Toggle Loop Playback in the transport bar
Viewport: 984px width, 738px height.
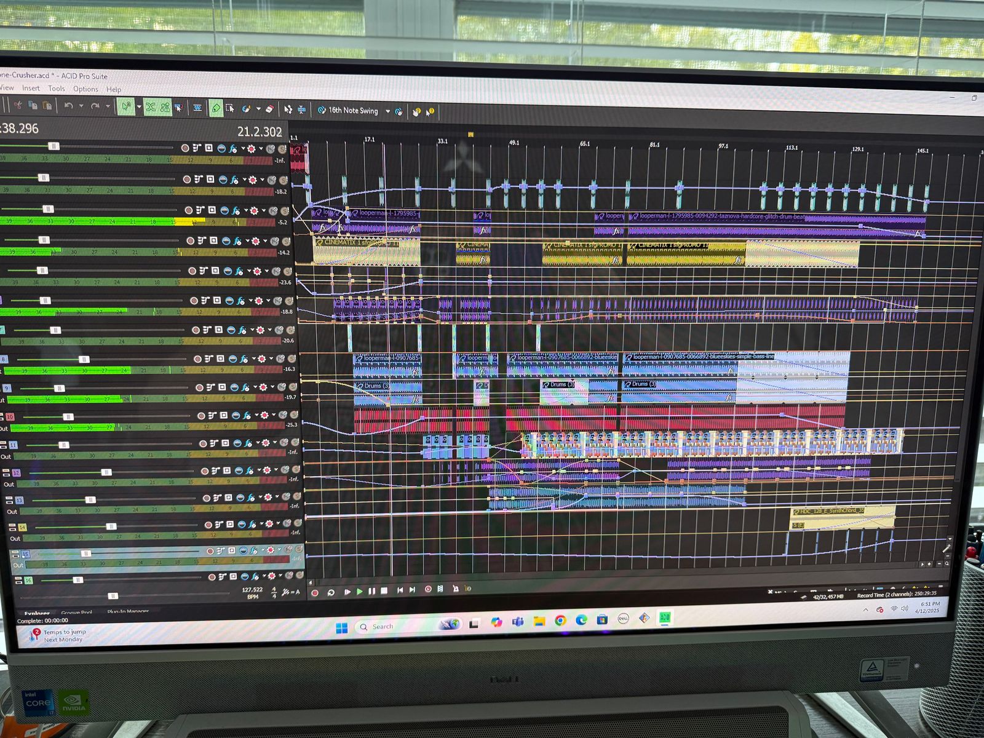point(331,592)
